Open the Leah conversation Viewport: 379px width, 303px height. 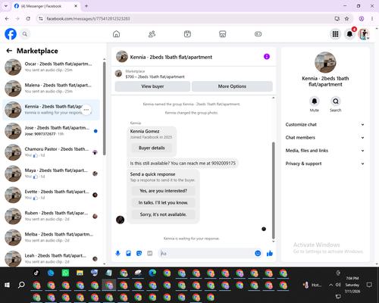tap(51, 258)
